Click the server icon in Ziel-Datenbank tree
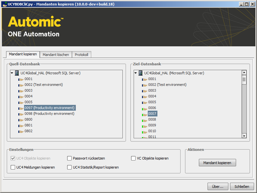The height and width of the screenshot is (193, 257). (140, 73)
